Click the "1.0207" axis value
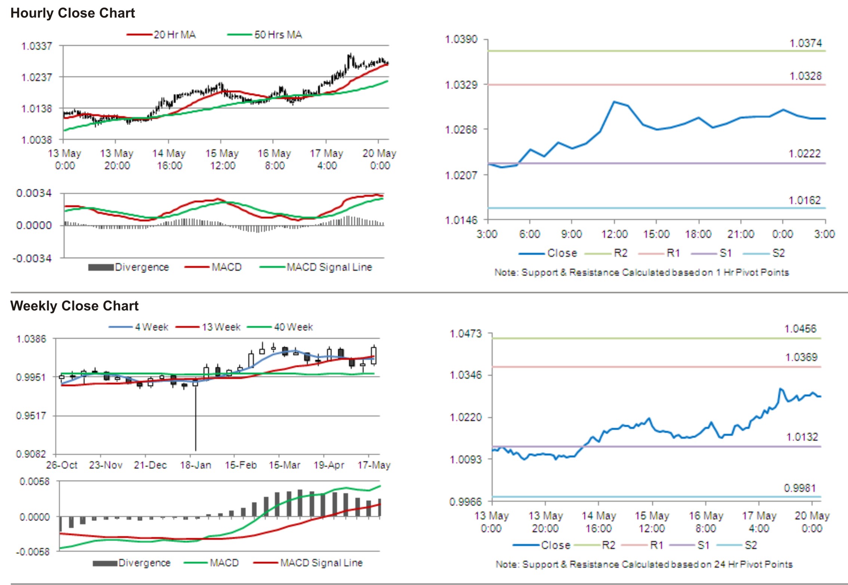The width and height of the screenshot is (848, 585). (461, 175)
